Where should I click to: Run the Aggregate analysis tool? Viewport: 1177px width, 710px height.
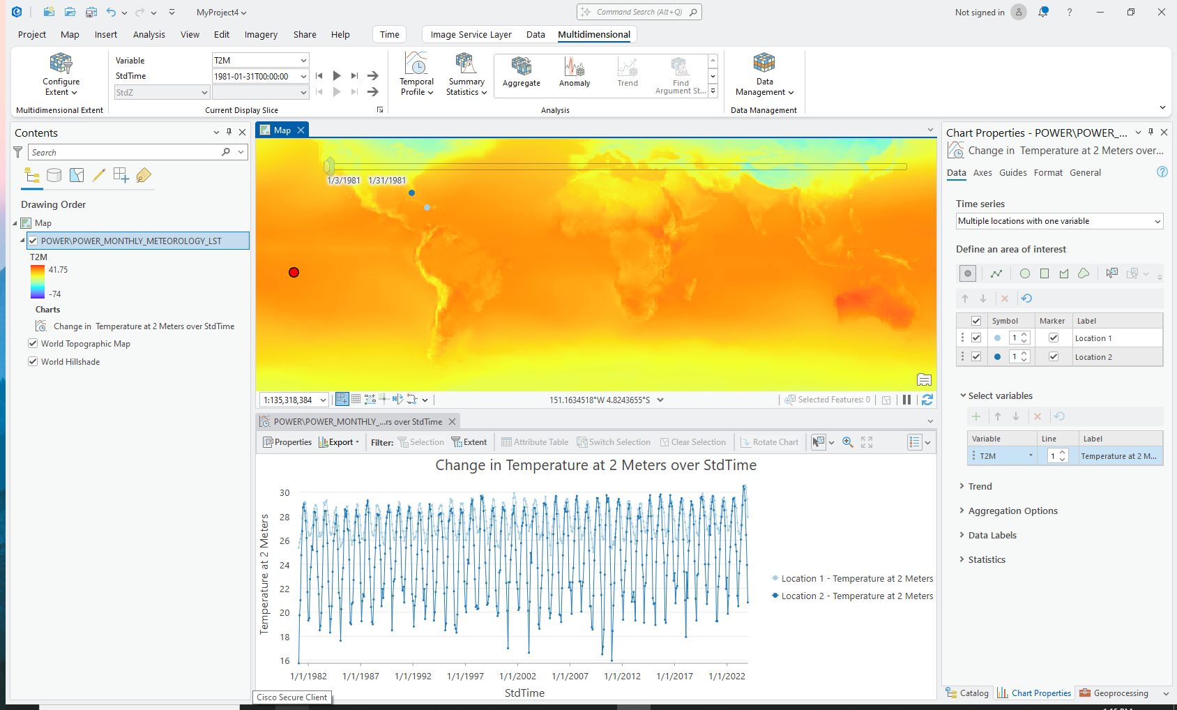tap(521, 71)
